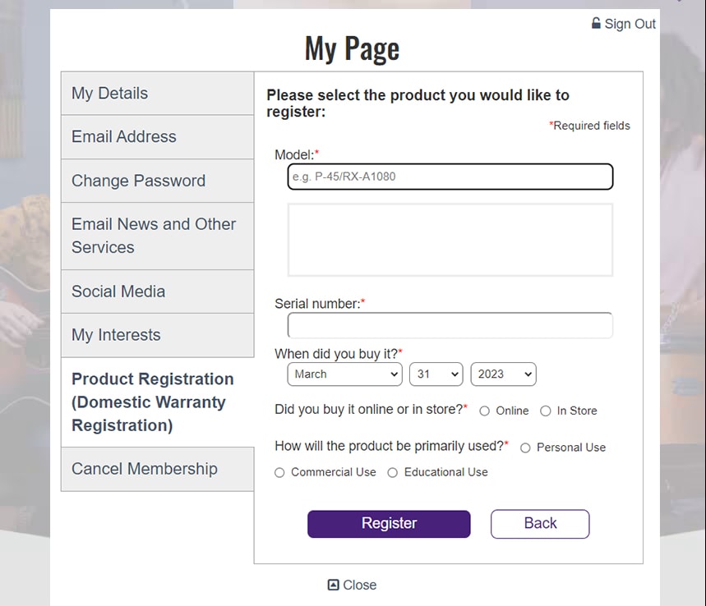Image resolution: width=706 pixels, height=606 pixels.
Task: Open the purchase day dropdown showing 31
Action: (436, 374)
